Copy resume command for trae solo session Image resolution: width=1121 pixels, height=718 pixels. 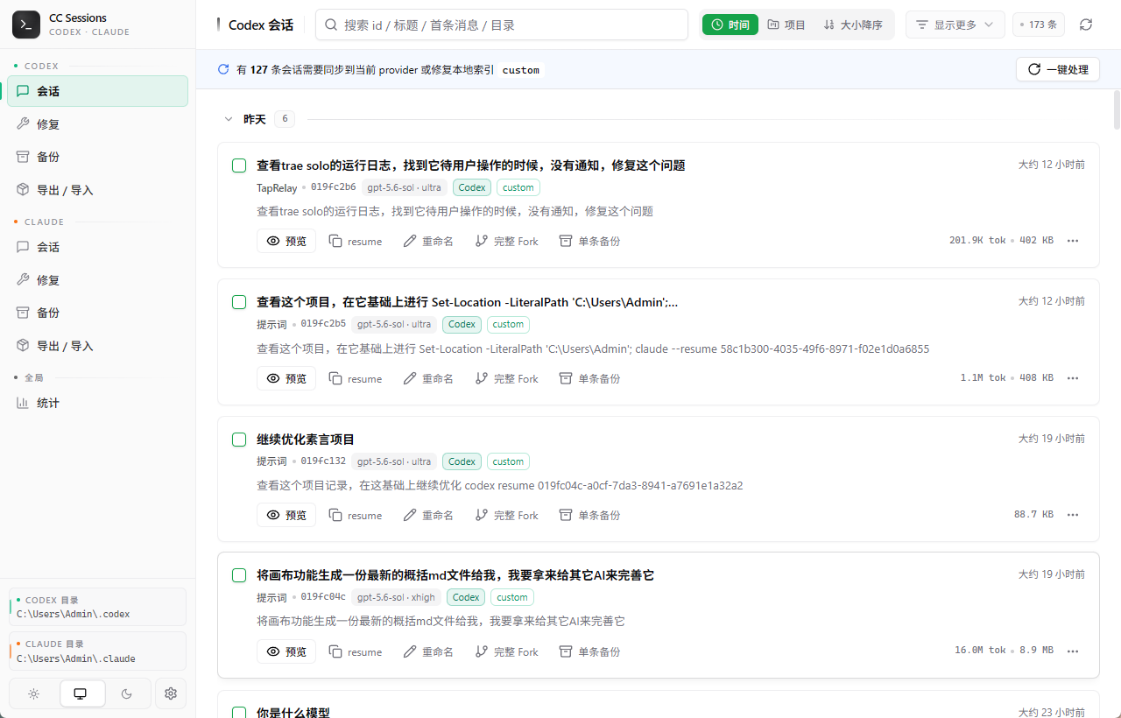point(356,241)
